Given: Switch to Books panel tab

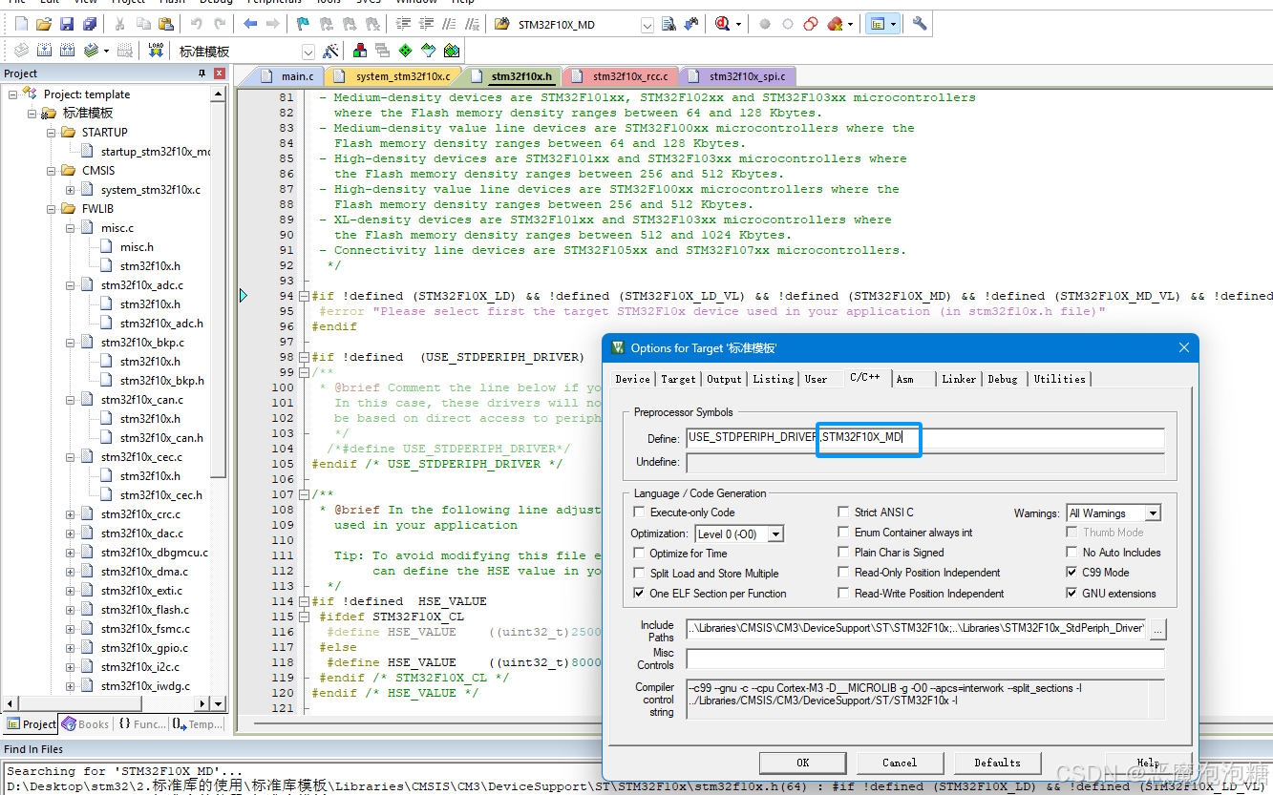Looking at the screenshot, I should tap(85, 724).
